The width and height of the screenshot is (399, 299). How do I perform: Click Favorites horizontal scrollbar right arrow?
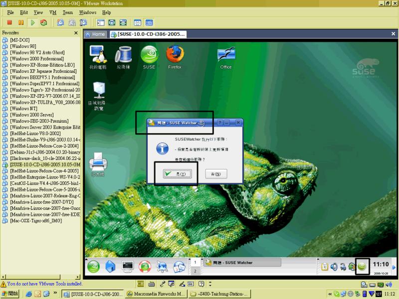(78, 277)
